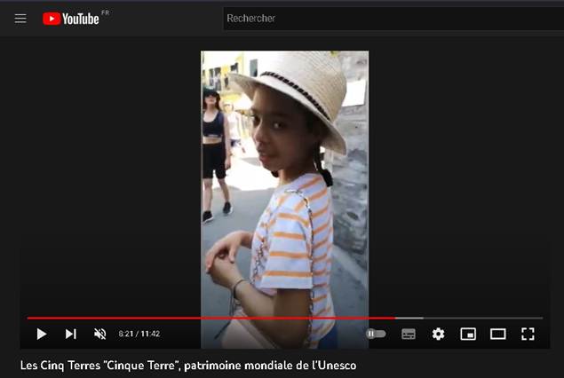This screenshot has height=378, width=564.
Task: Turn on subtitles with the captions button
Action: (x=409, y=334)
